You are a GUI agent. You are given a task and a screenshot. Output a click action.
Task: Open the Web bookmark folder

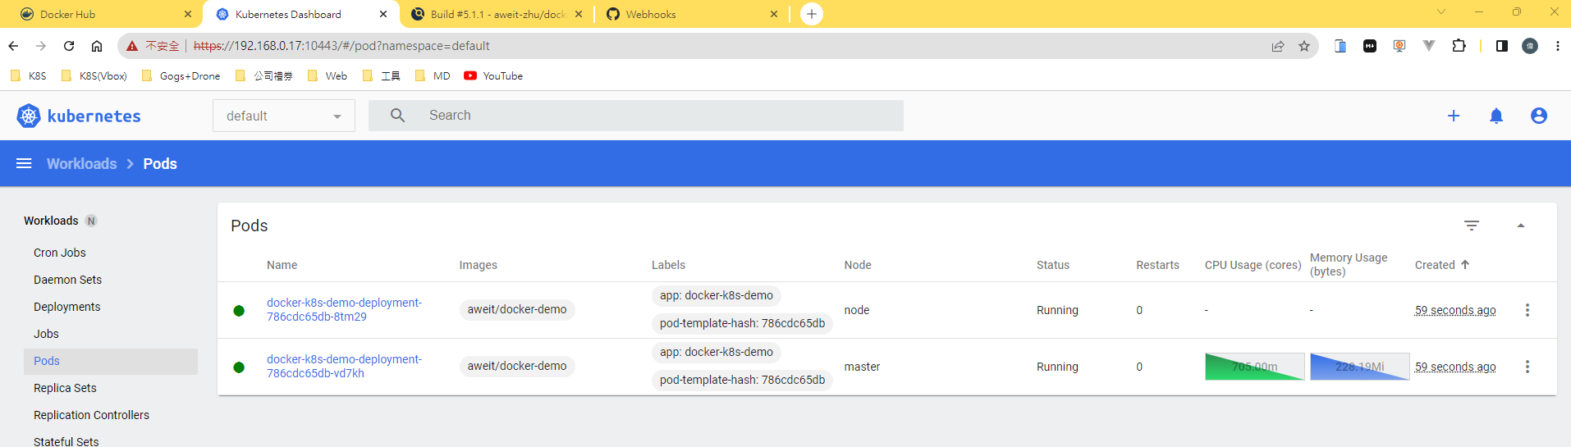tap(327, 75)
